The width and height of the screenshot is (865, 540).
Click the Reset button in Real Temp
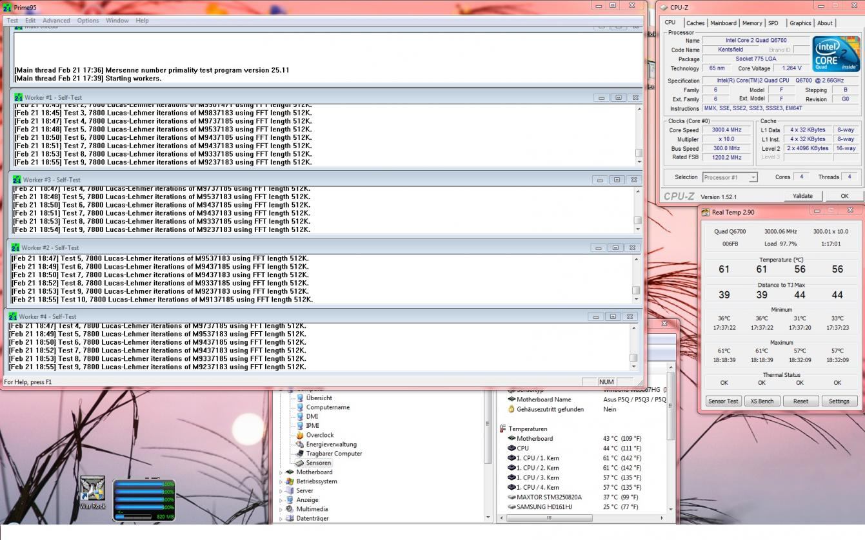point(800,401)
